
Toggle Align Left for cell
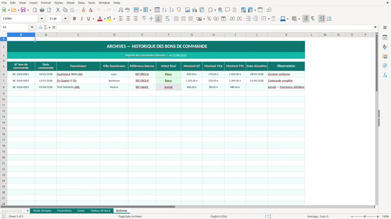point(121,19)
